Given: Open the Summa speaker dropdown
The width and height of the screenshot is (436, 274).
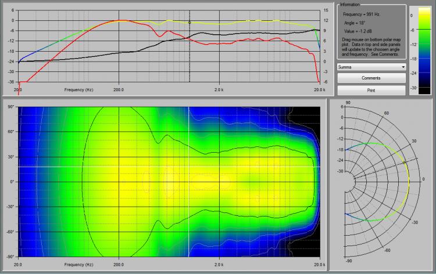Looking at the screenshot, I should [x=371, y=67].
